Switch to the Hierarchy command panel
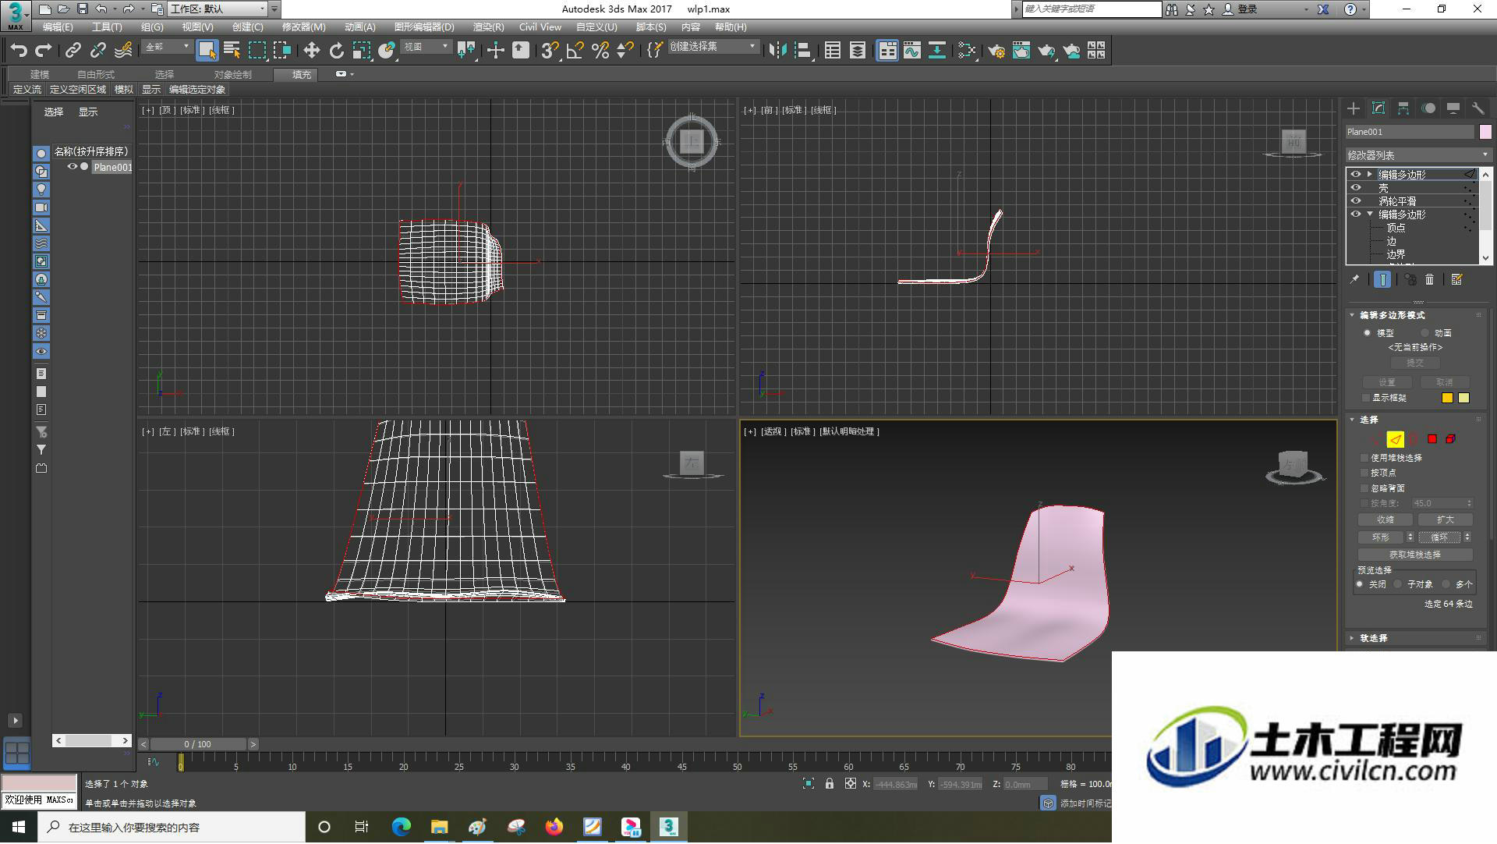The width and height of the screenshot is (1497, 844). [x=1403, y=108]
